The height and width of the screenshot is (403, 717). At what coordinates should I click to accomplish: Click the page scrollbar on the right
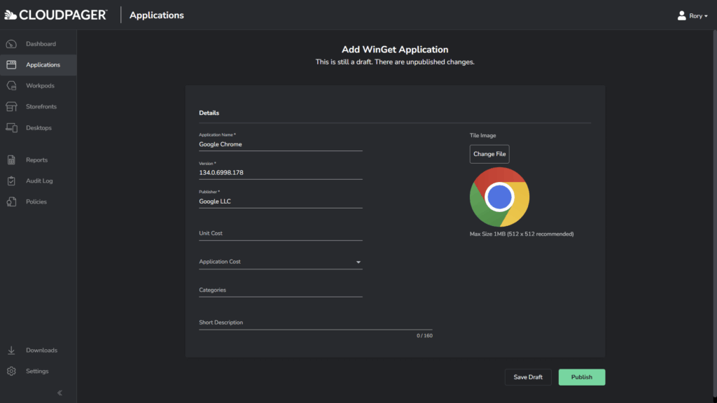714,213
